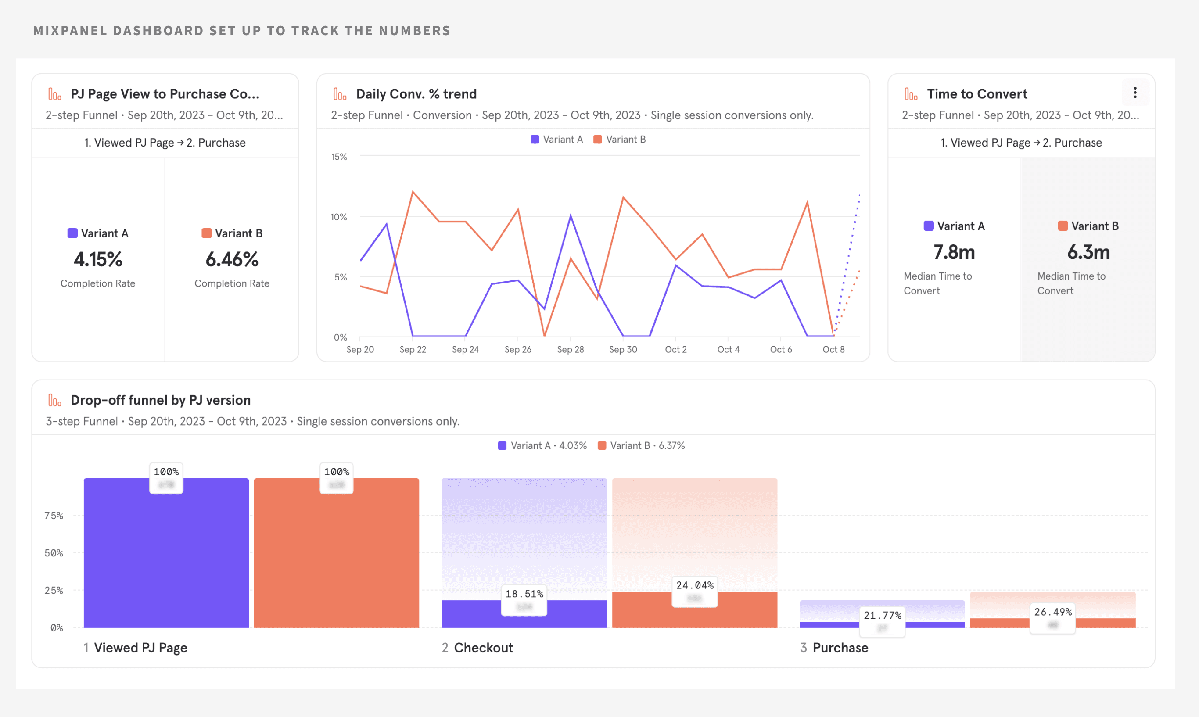The height and width of the screenshot is (717, 1199).
Task: Click the 15% y-axis label in trend chart
Action: pos(339,157)
